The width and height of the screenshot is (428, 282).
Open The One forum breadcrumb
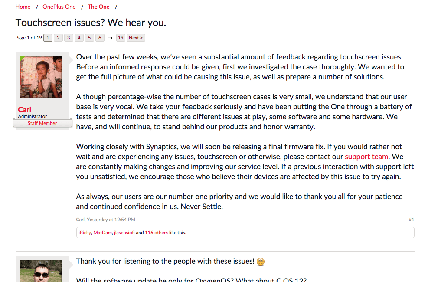98,7
